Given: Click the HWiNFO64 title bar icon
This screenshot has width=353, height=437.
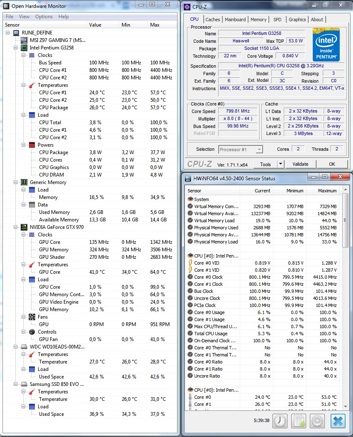Looking at the screenshot, I should tap(188, 179).
